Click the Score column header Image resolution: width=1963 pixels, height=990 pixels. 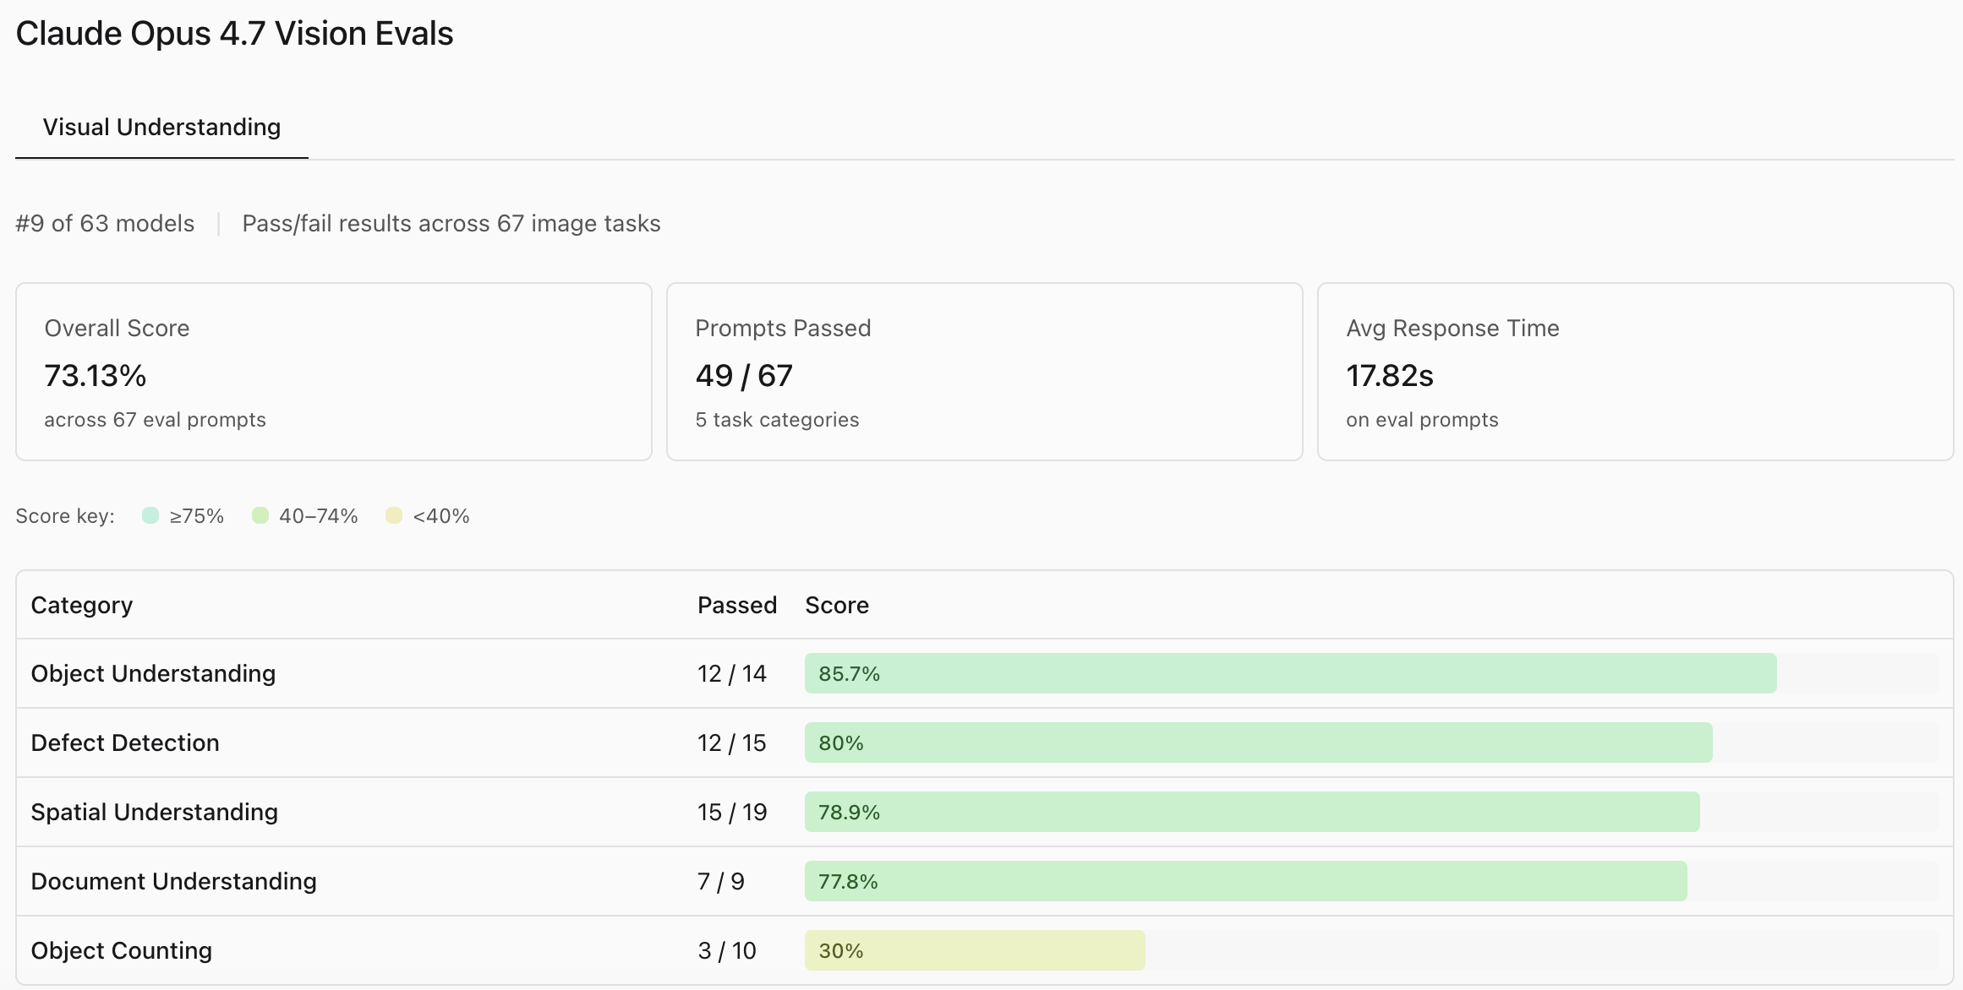[x=837, y=605]
